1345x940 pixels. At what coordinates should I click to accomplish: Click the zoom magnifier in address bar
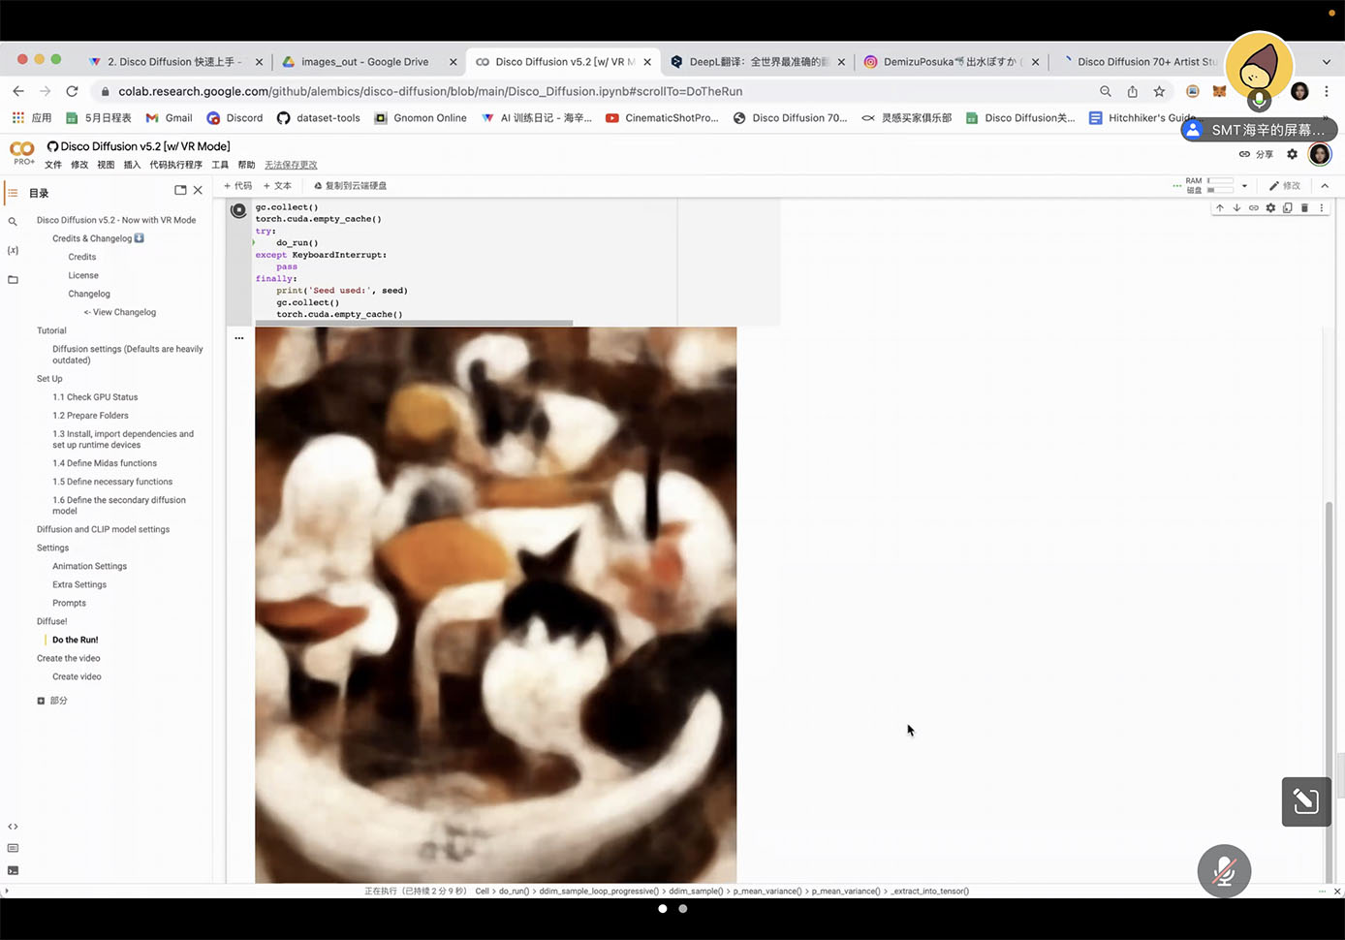click(x=1106, y=91)
